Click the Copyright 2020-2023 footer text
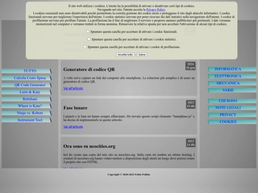The image size is (258, 193). point(129,174)
